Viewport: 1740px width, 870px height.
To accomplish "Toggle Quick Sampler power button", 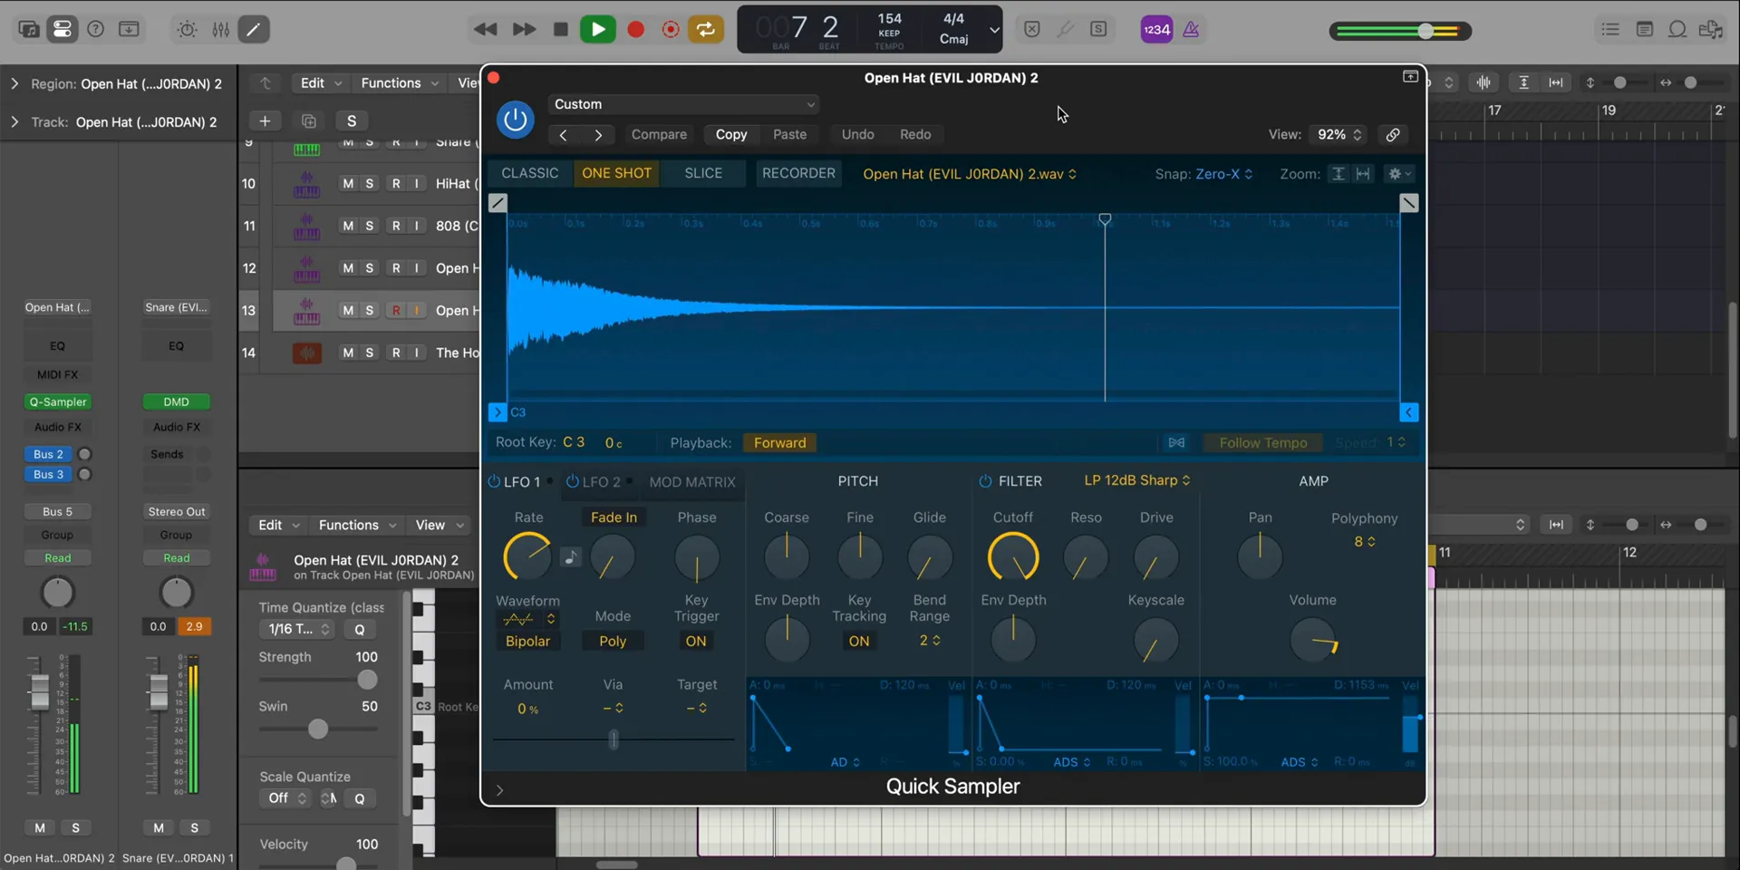I will pyautogui.click(x=516, y=119).
